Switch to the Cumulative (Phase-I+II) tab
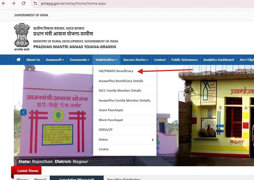 pos(77,178)
